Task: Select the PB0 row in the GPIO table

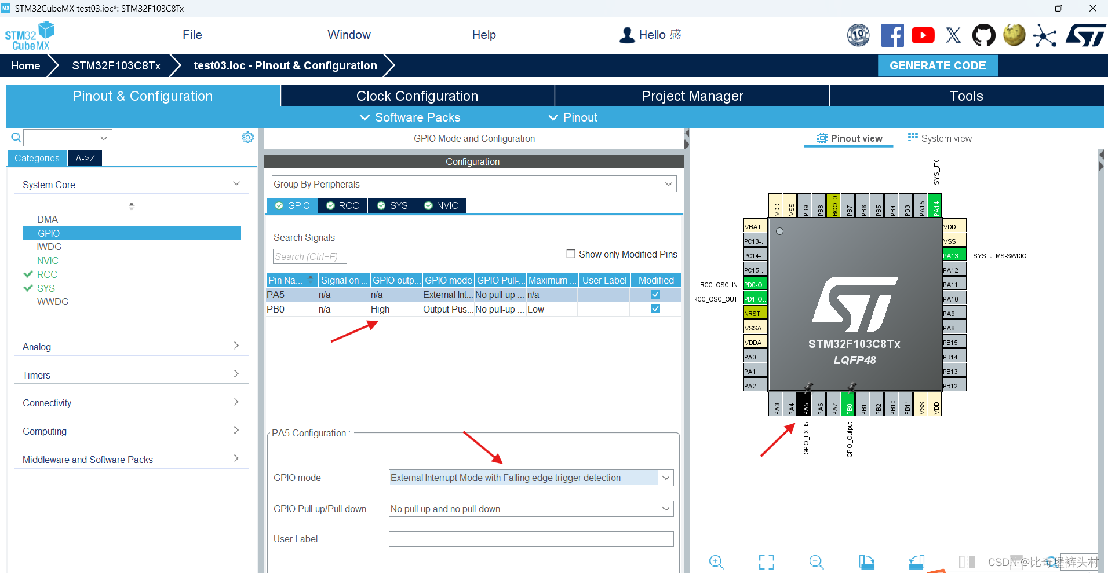Action: [x=473, y=309]
